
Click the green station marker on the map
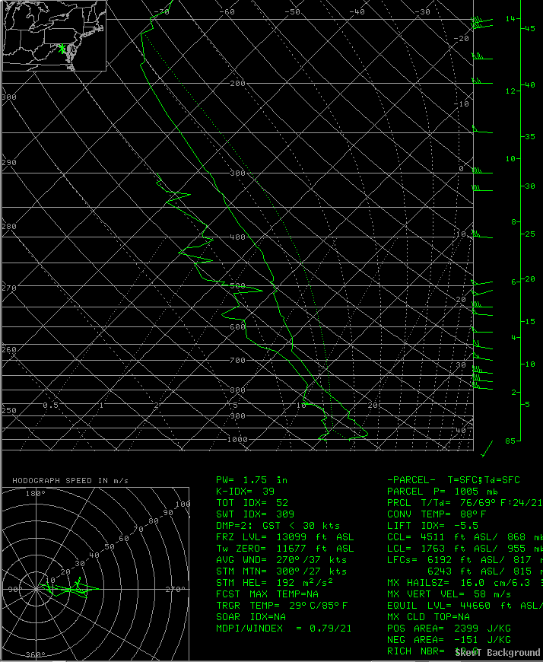pyautogui.click(x=62, y=48)
